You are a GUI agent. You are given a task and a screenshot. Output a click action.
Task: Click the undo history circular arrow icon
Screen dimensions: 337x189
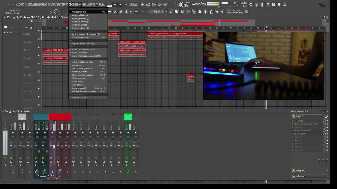point(251,4)
